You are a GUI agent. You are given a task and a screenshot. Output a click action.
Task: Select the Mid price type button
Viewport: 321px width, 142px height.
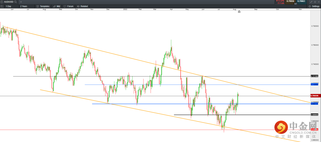pos(56,6)
